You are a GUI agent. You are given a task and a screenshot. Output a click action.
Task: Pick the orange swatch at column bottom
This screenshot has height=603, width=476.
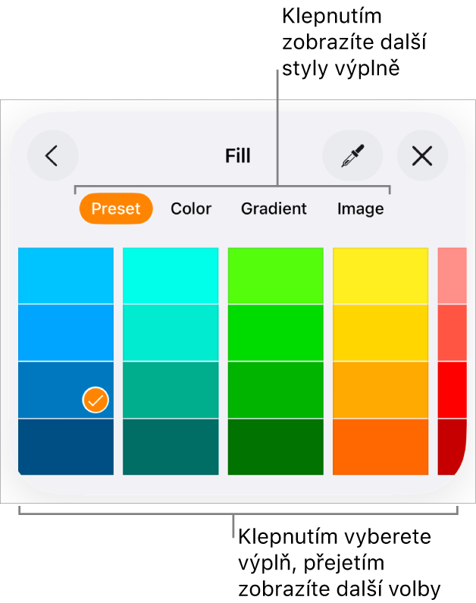pos(380,447)
